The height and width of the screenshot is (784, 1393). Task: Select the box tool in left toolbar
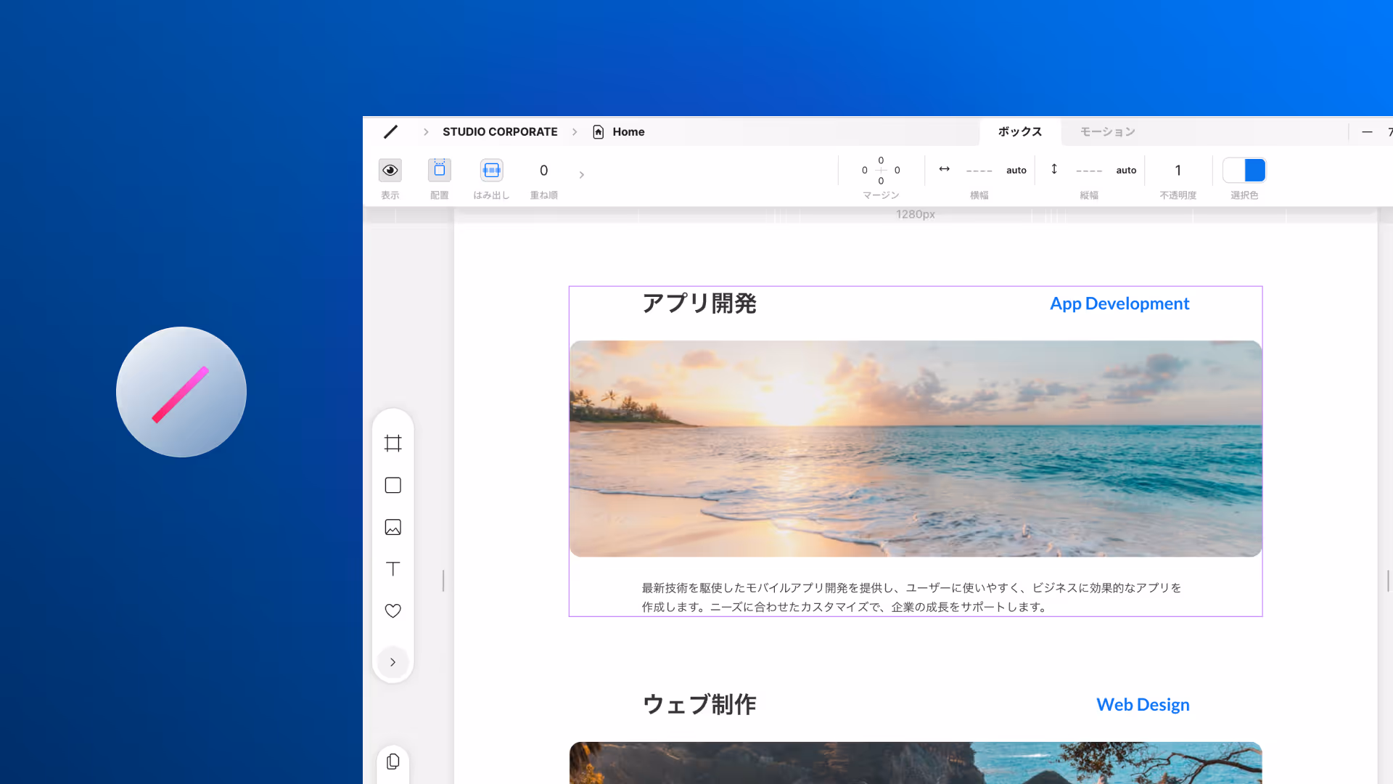(x=393, y=485)
